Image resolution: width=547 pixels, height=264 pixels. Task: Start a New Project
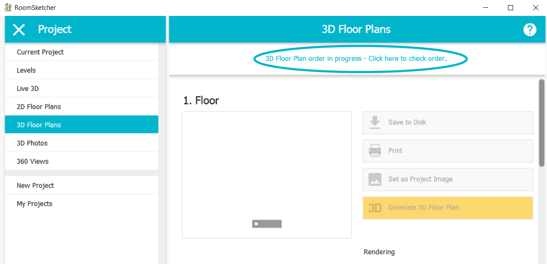click(x=82, y=186)
